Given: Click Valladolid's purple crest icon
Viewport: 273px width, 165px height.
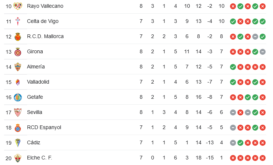Looking at the screenshot, I should (x=18, y=82).
